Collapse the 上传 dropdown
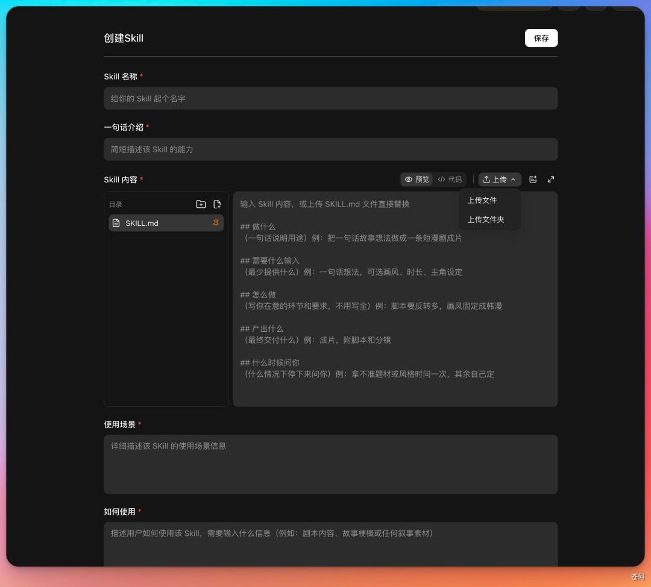 (x=500, y=179)
